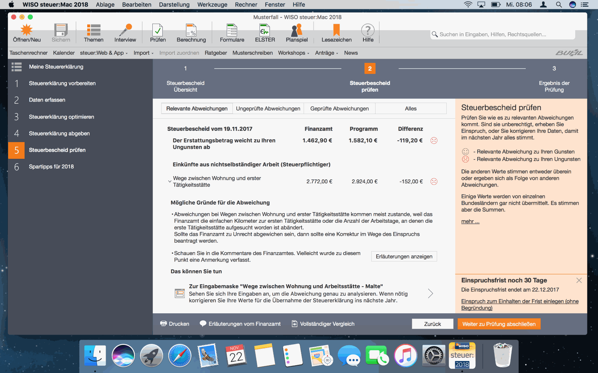Image resolution: width=598 pixels, height=373 pixels.
Task: Open Safari from the dock
Action: coord(180,356)
